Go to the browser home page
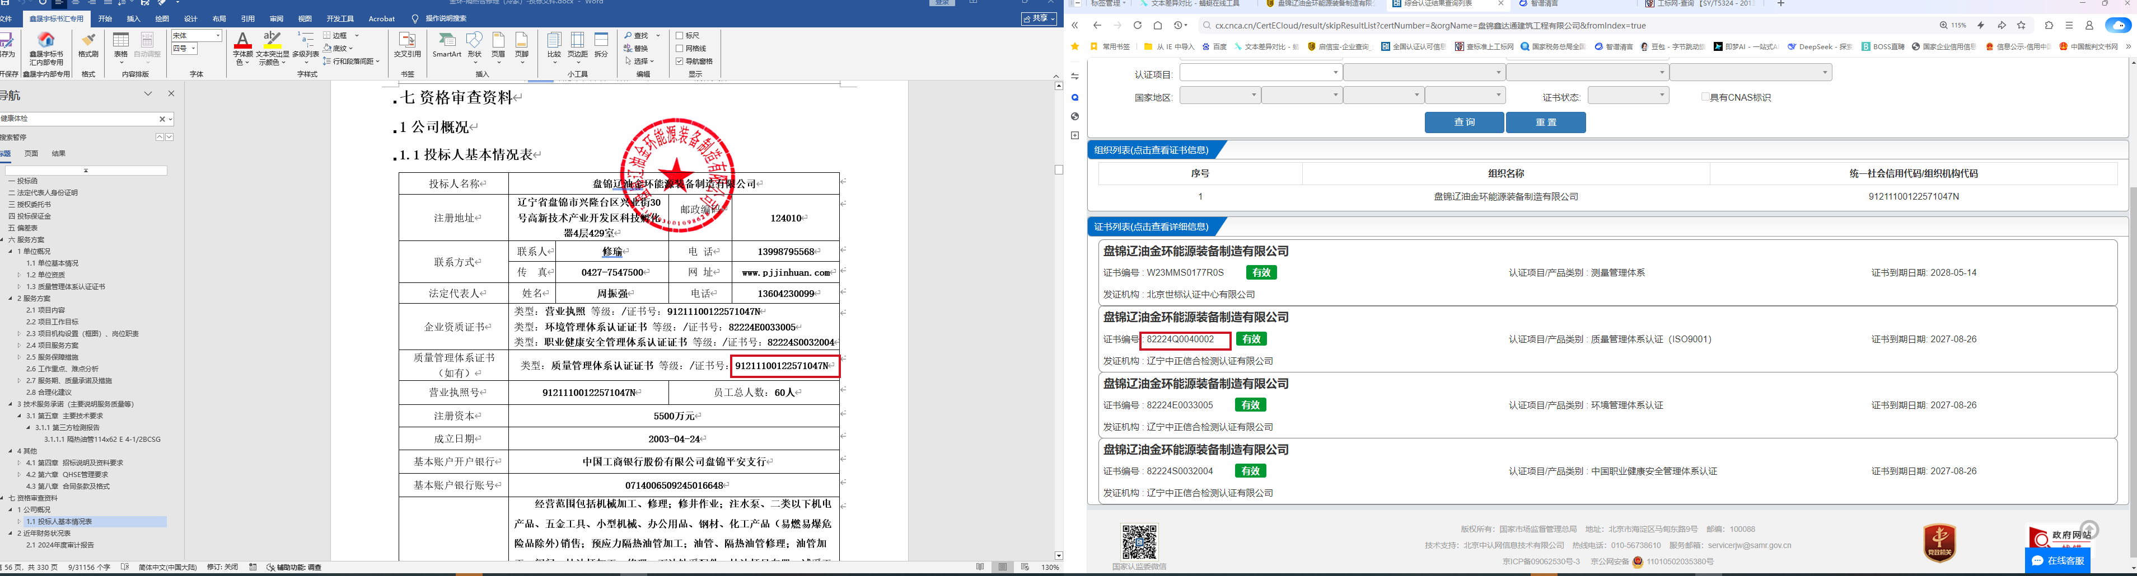Image resolution: width=2137 pixels, height=576 pixels. pyautogui.click(x=1158, y=26)
